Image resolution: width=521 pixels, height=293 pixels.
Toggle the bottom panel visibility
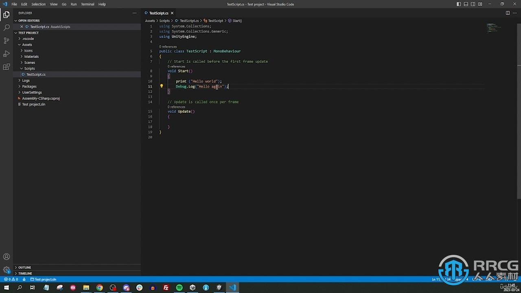tap(466, 4)
